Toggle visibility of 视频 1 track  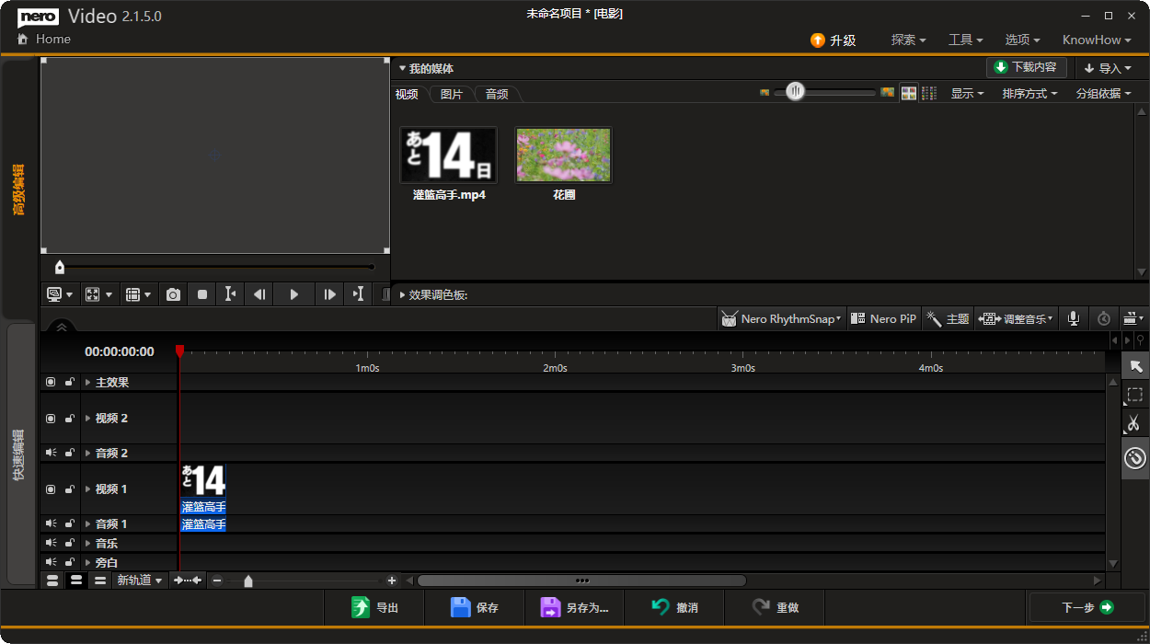point(51,489)
